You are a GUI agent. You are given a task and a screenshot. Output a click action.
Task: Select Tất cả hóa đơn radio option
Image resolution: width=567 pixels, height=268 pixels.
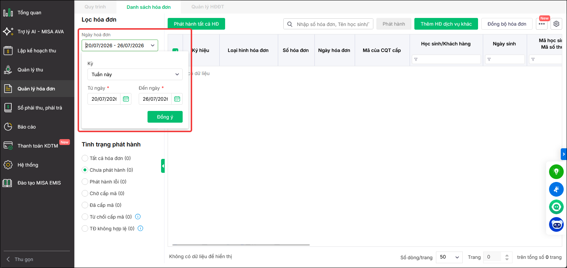pyautogui.click(x=85, y=158)
